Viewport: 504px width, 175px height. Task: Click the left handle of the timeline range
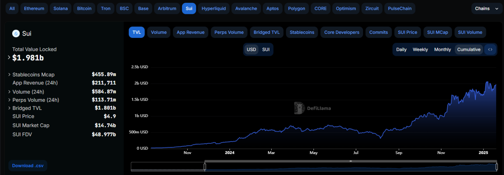coord(205,167)
